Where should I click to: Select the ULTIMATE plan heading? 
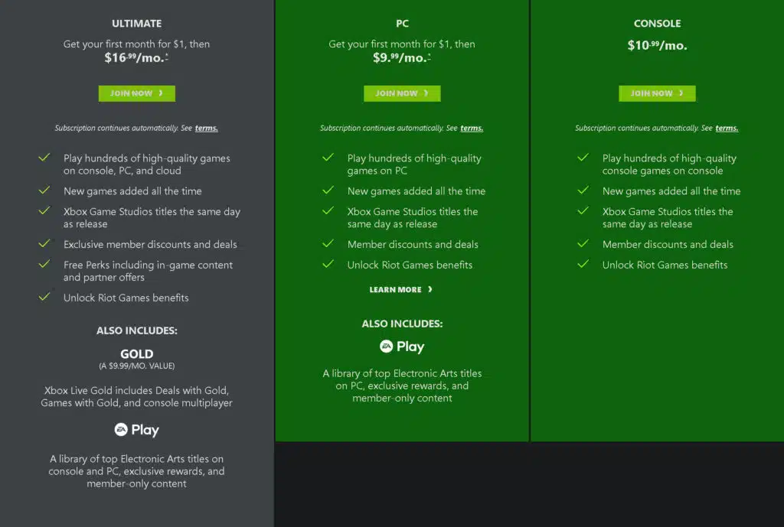coord(136,24)
